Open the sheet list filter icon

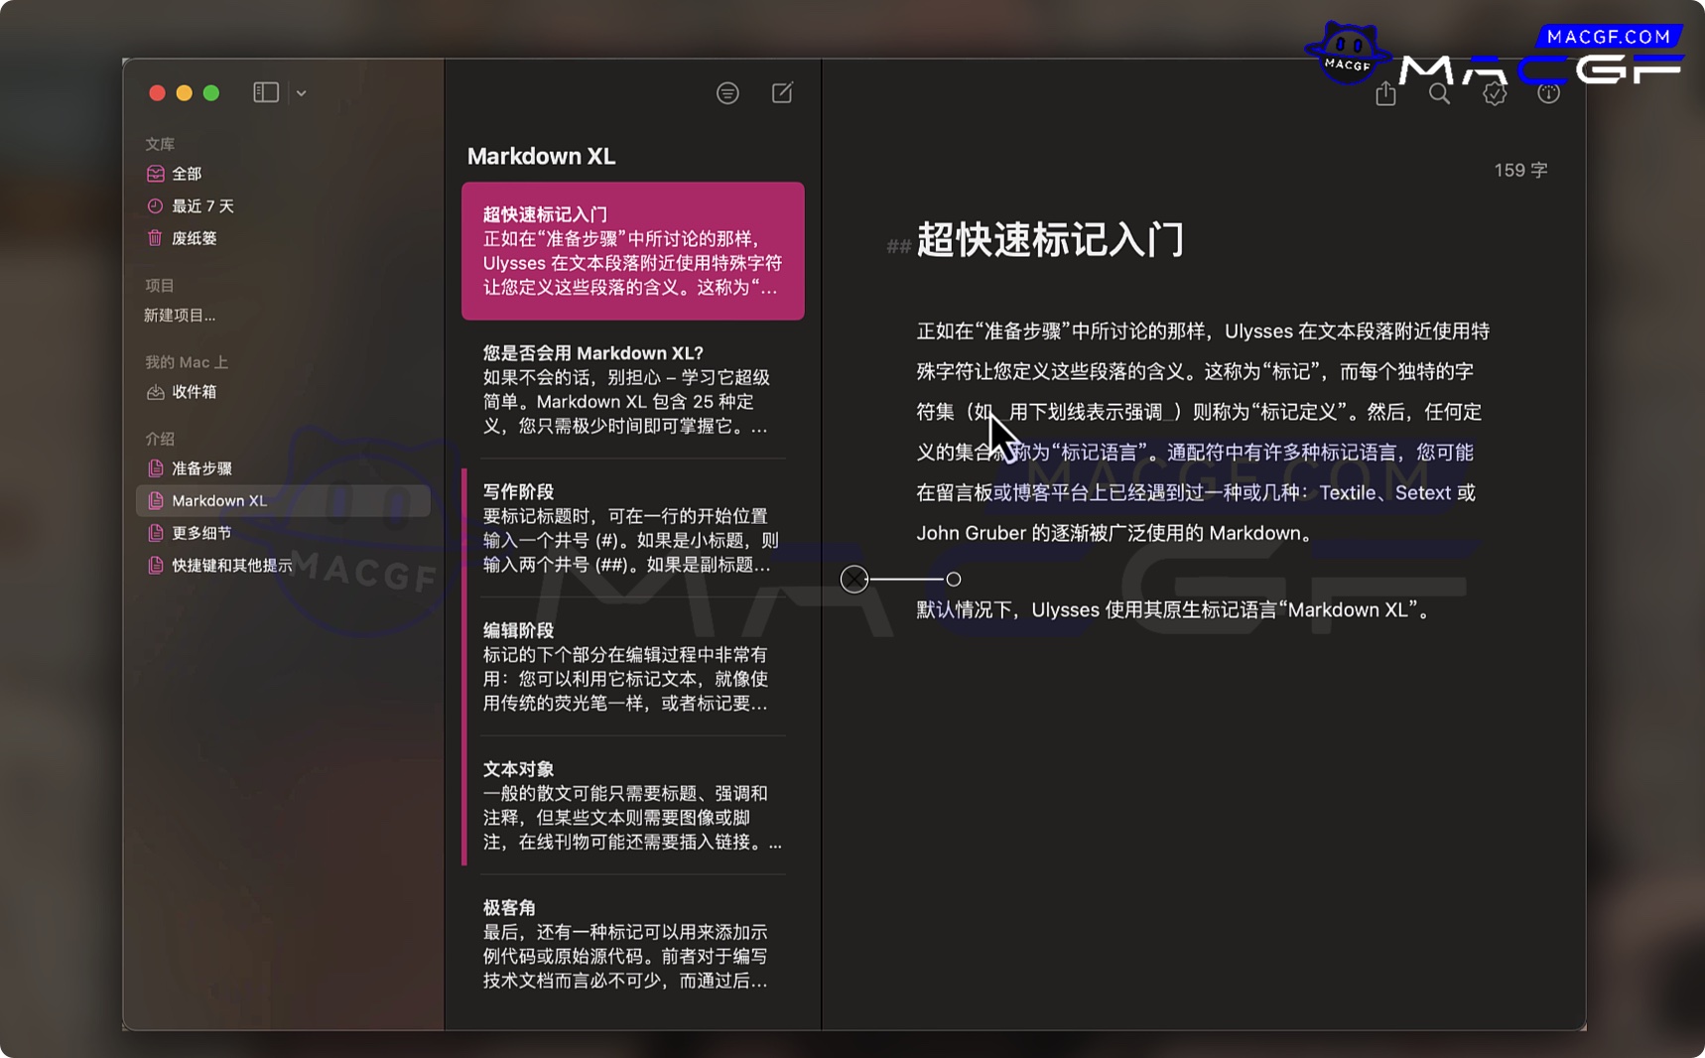[x=727, y=93]
